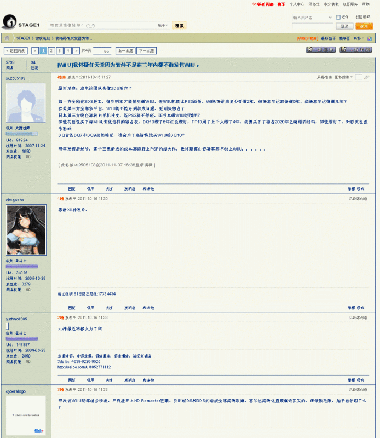380x438 pixels.
Task: Click the thread title about Wii U
Action: pos(128,65)
